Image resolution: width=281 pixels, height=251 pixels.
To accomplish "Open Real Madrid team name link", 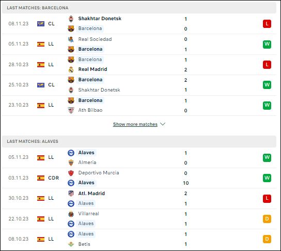I will 92,69.
